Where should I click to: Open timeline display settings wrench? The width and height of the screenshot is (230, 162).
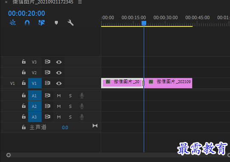71,23
